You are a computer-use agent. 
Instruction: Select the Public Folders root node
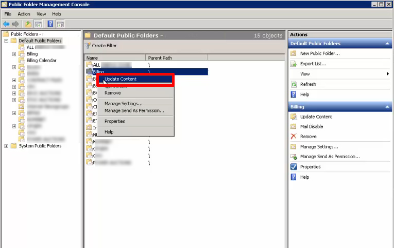tap(26, 34)
